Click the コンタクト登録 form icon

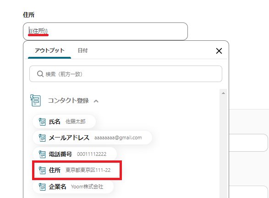point(35,100)
